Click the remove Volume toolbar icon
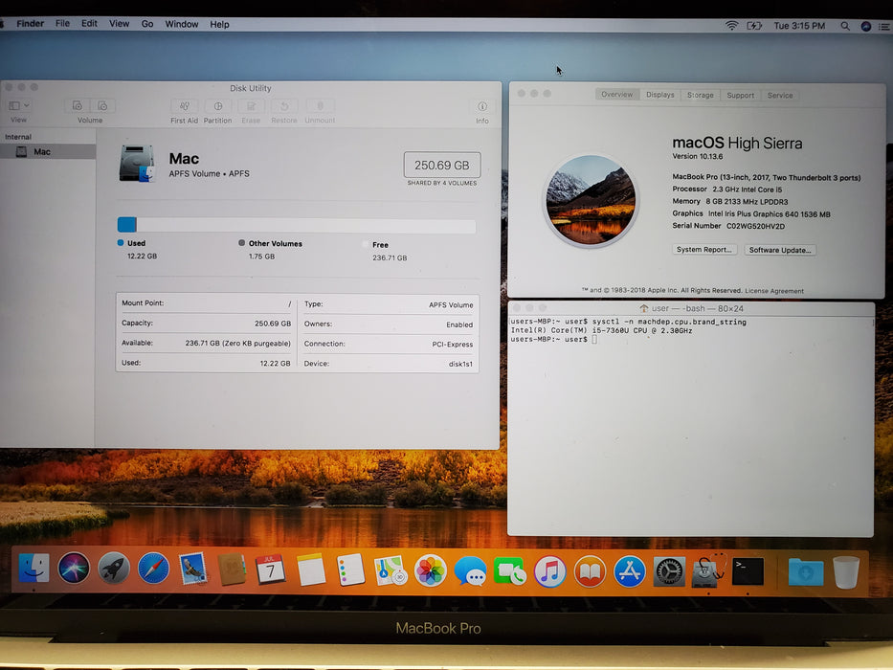 (x=102, y=106)
